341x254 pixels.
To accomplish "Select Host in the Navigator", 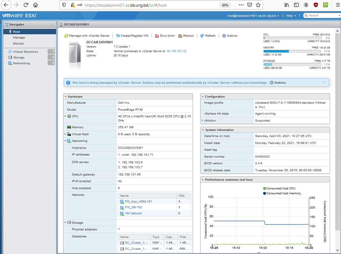I will tap(30, 32).
